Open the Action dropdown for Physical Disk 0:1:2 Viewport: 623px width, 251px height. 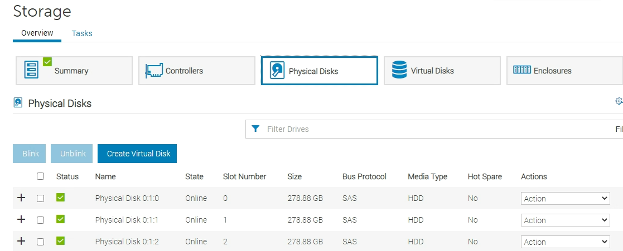tap(565, 242)
